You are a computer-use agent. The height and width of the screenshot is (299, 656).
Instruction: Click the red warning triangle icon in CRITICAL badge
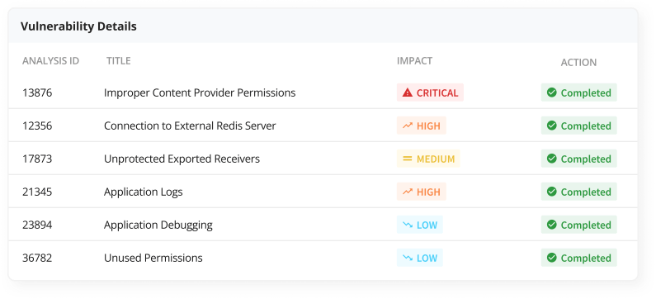point(408,93)
